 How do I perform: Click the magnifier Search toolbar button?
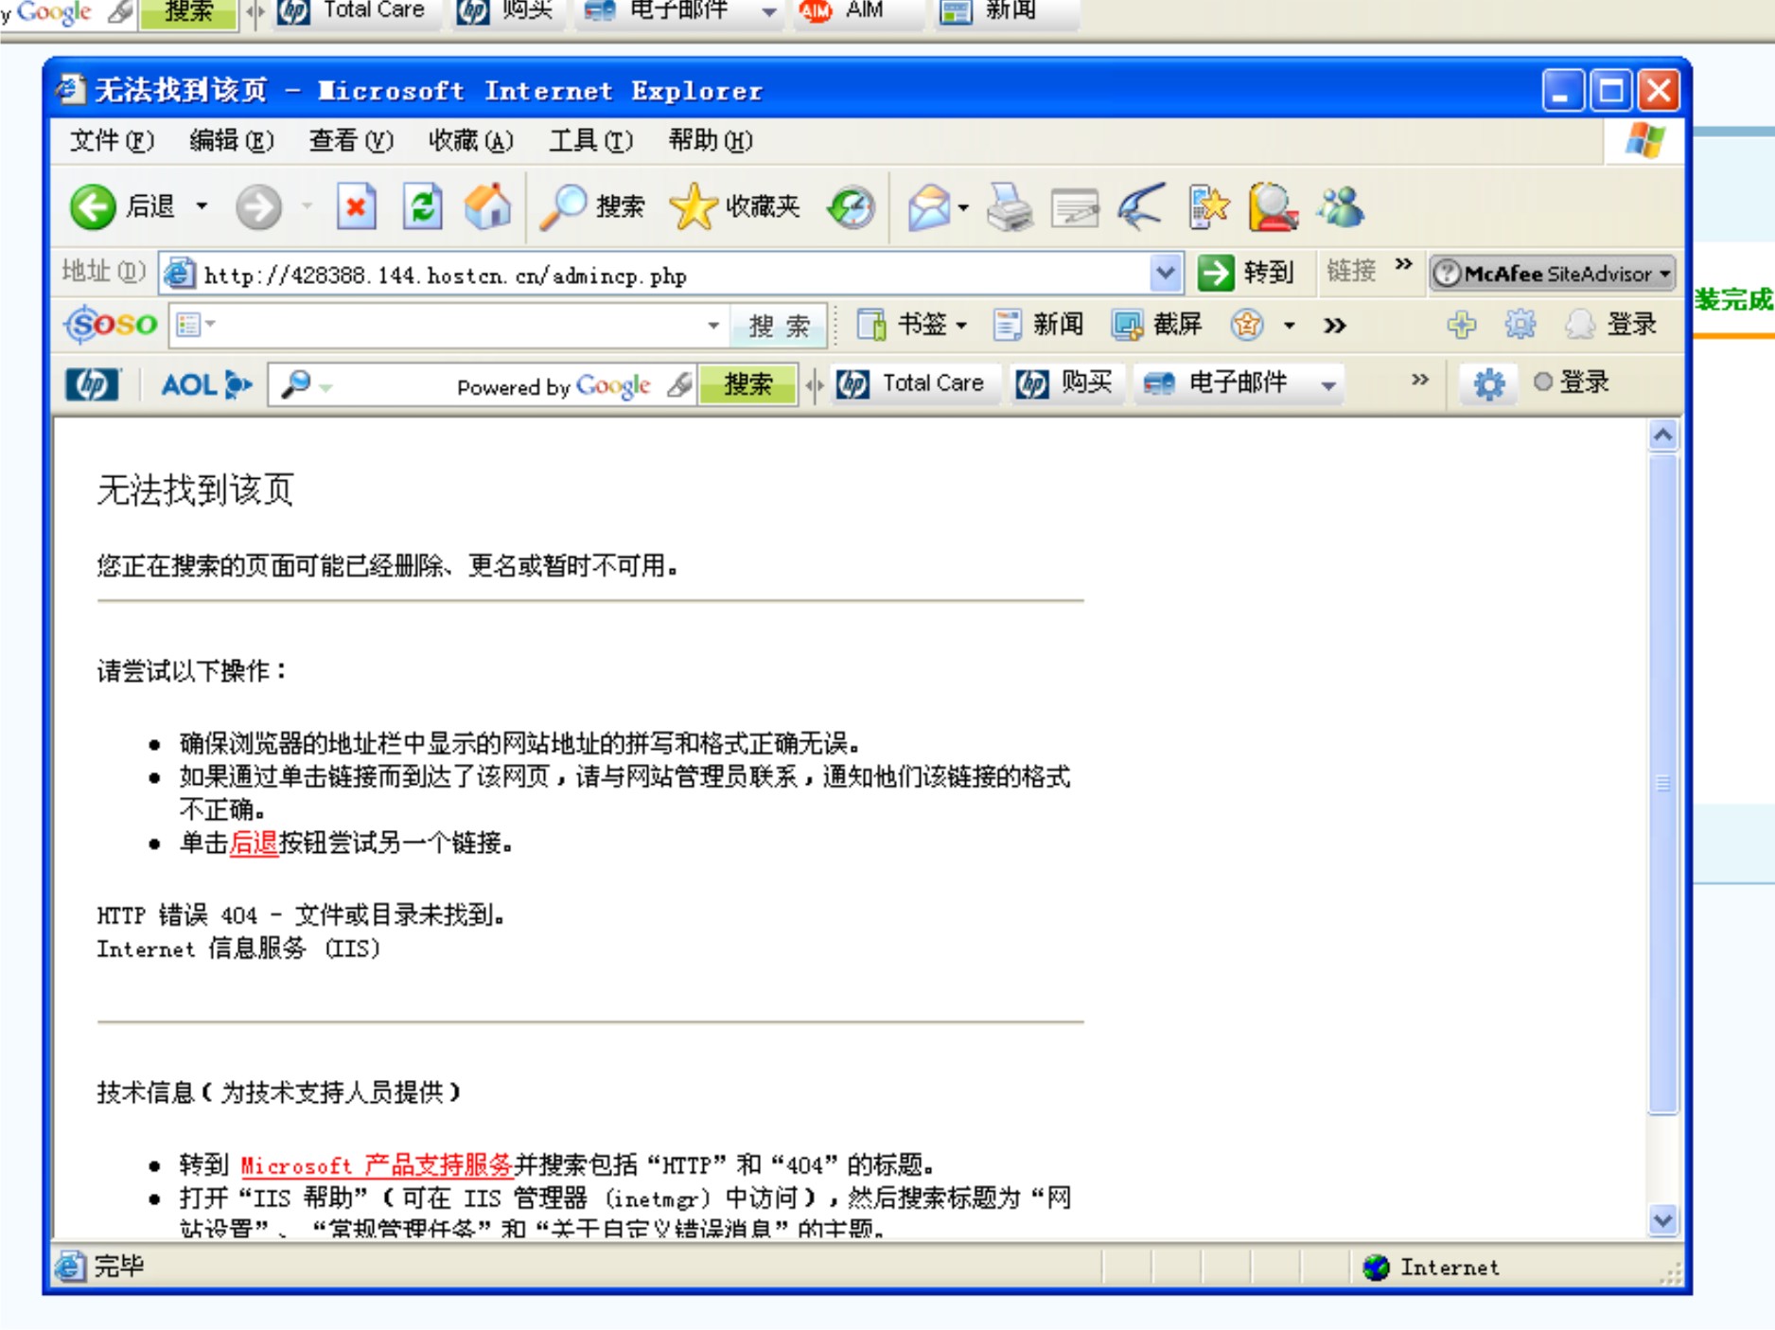(592, 206)
